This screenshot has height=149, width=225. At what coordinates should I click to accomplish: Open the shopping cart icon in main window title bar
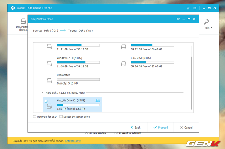[188, 8]
